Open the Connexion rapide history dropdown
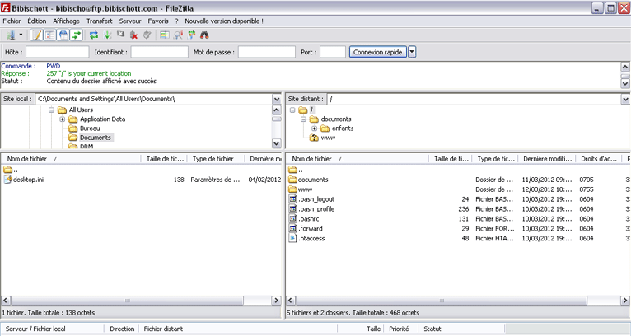Viewport: 631px width, 336px height. point(412,52)
